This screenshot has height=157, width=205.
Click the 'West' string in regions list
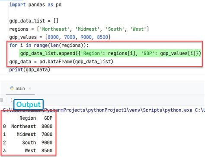click(138, 29)
